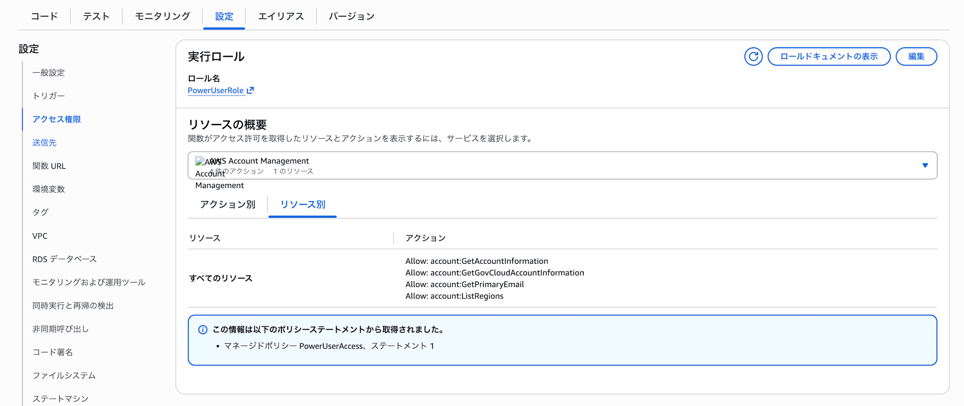
Task: Switch to the テスト tab
Action: coord(96,16)
